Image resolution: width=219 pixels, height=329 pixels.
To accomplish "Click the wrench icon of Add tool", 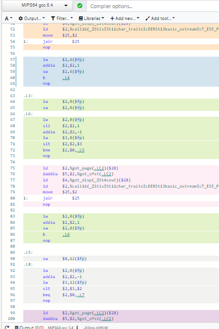I will point(148,19).
